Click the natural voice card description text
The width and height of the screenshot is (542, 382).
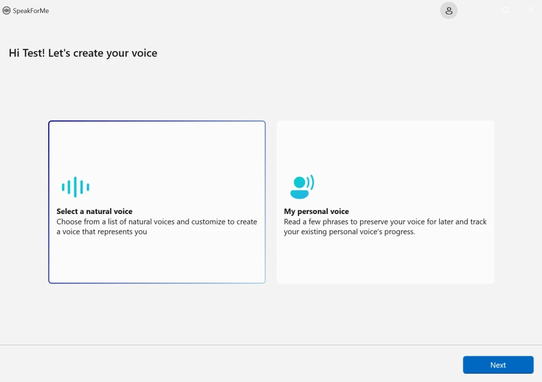click(x=157, y=227)
